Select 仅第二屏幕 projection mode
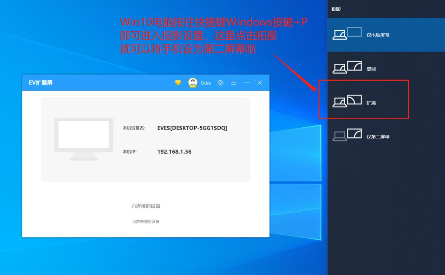445x275 pixels. pos(386,136)
